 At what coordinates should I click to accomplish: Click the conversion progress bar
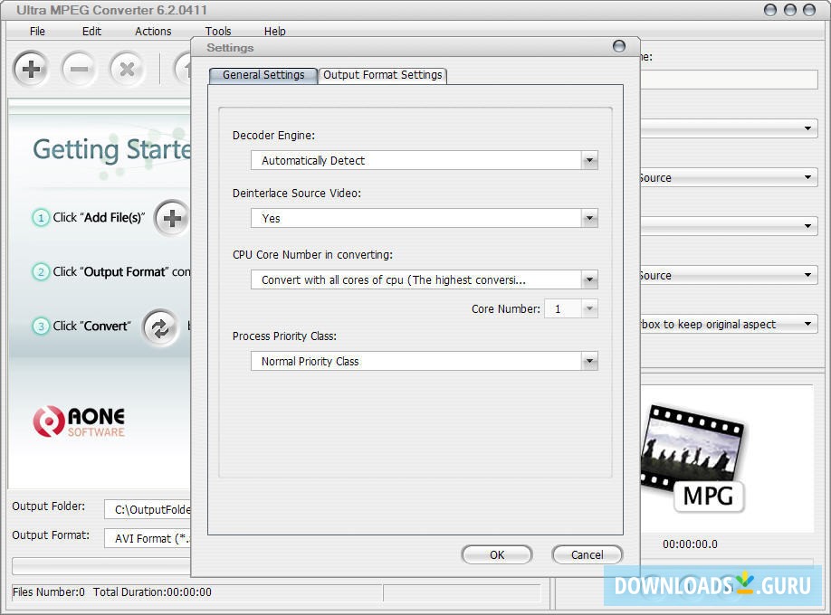(x=101, y=566)
